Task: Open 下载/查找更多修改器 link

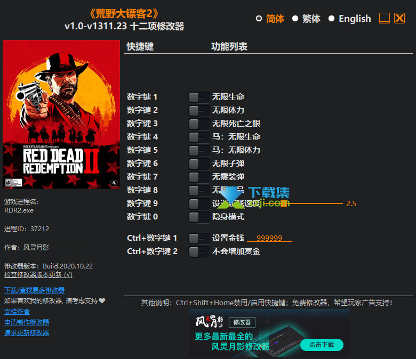Action: pyautogui.click(x=34, y=290)
